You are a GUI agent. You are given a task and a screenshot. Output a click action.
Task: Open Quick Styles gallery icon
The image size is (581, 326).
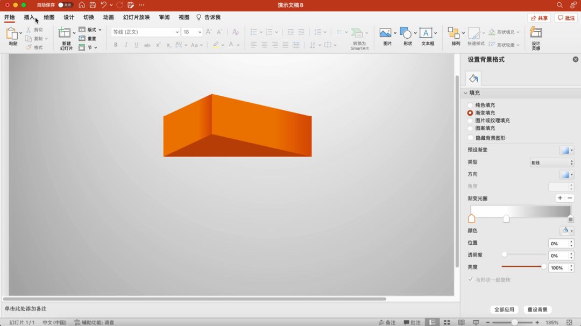click(474, 33)
